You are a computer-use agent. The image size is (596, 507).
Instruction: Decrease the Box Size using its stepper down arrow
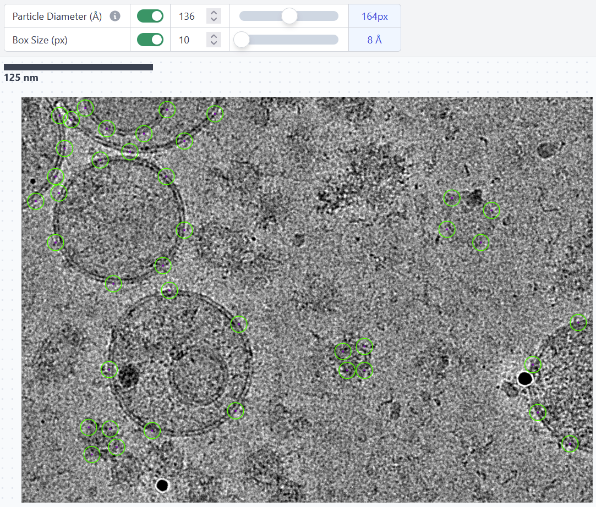pyautogui.click(x=214, y=43)
